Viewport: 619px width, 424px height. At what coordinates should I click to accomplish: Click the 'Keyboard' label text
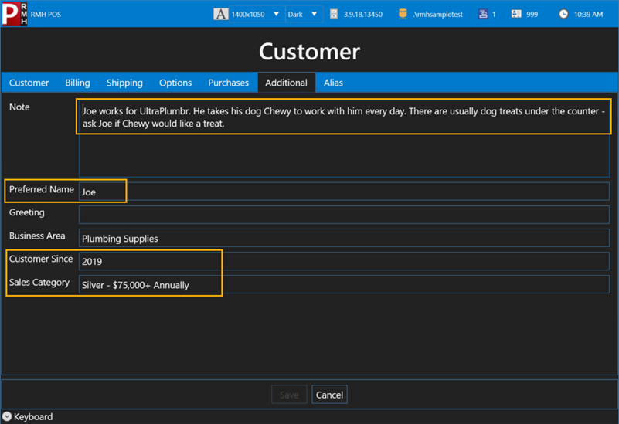point(33,417)
